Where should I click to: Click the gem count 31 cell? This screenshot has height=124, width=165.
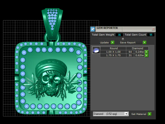[130, 55]
